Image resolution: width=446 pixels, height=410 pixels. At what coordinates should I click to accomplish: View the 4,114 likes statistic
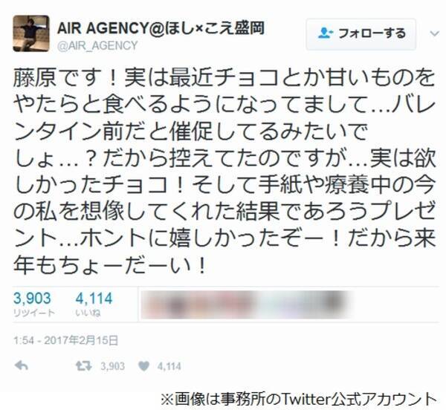pyautogui.click(x=94, y=305)
